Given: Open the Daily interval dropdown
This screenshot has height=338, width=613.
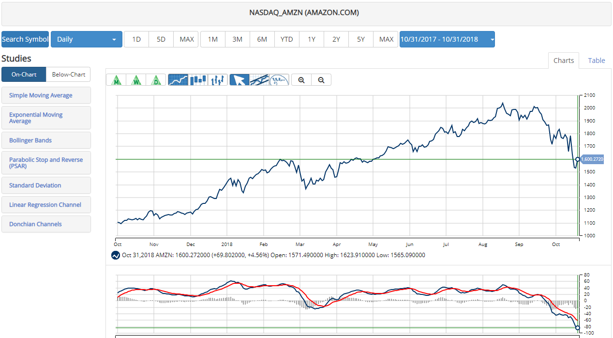Looking at the screenshot, I should pyautogui.click(x=86, y=39).
